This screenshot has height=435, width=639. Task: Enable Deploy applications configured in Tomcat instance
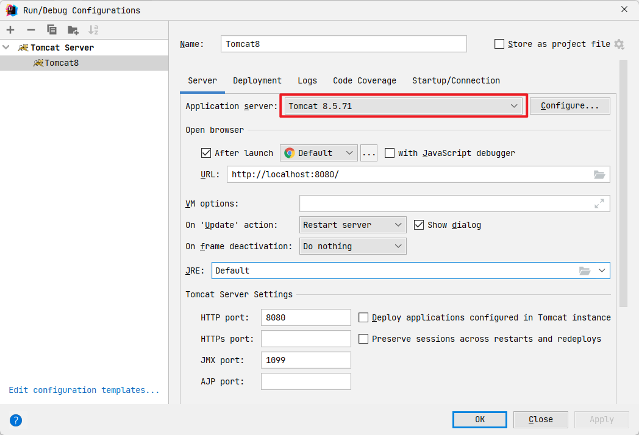(x=363, y=317)
